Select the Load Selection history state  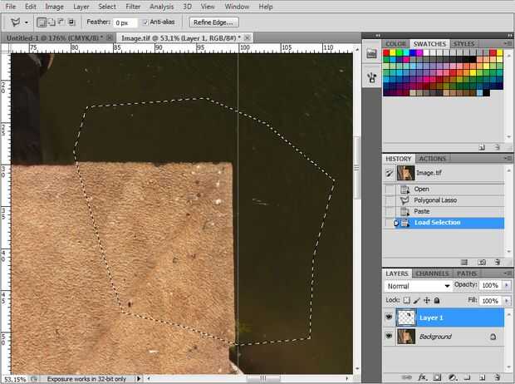tap(444, 223)
